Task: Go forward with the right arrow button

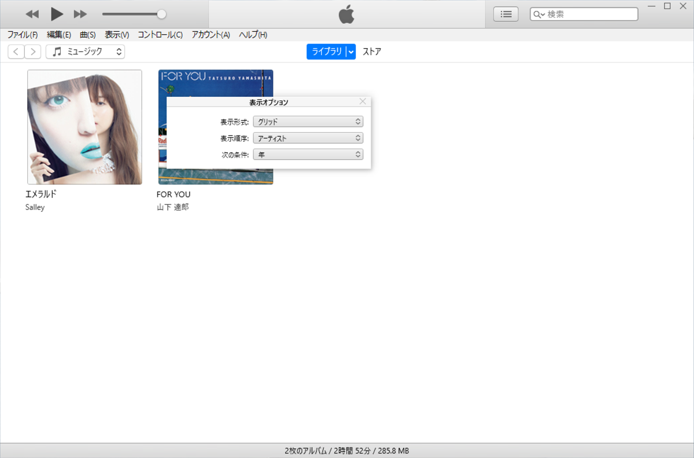Action: [x=33, y=52]
